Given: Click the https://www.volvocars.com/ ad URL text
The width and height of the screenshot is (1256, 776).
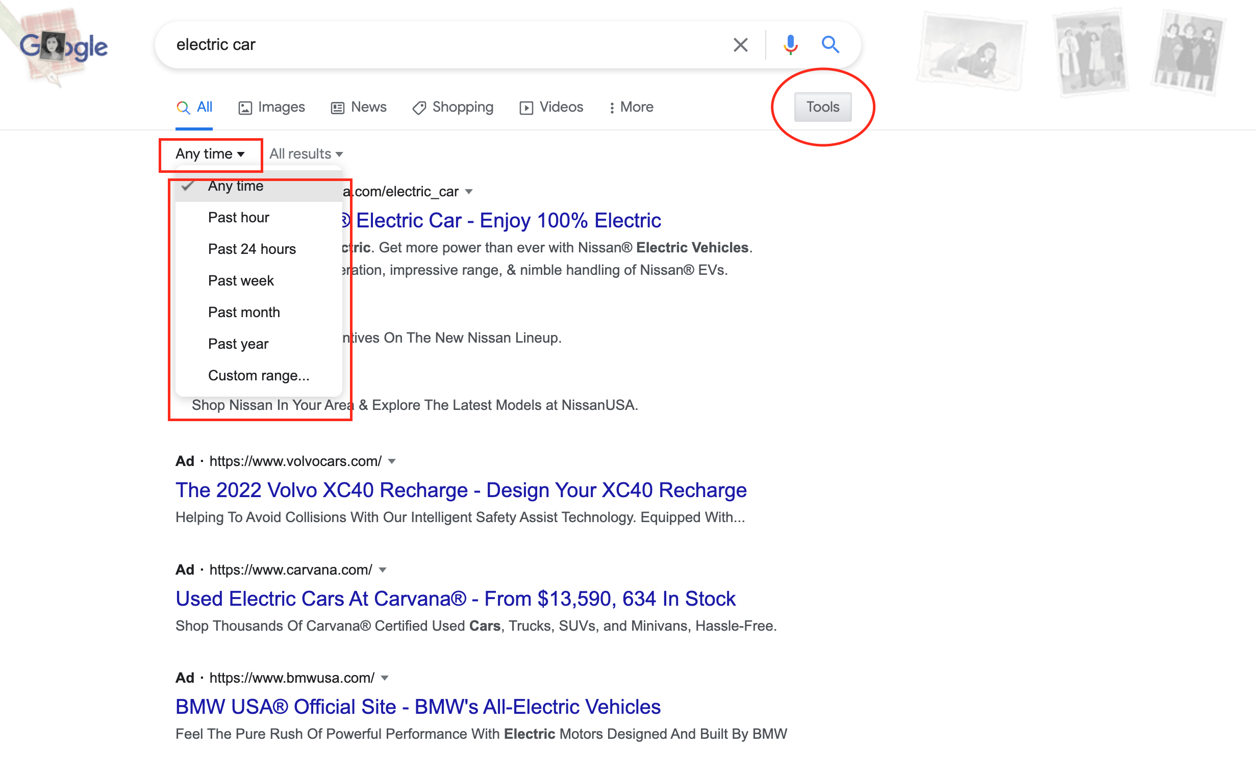Looking at the screenshot, I should point(296,461).
